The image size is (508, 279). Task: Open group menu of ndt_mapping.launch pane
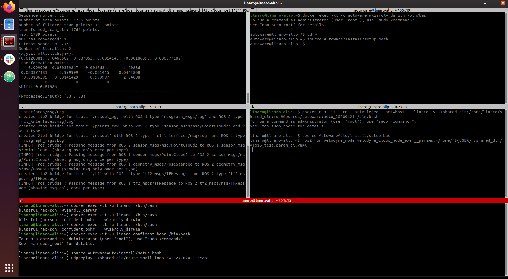coord(21,10)
